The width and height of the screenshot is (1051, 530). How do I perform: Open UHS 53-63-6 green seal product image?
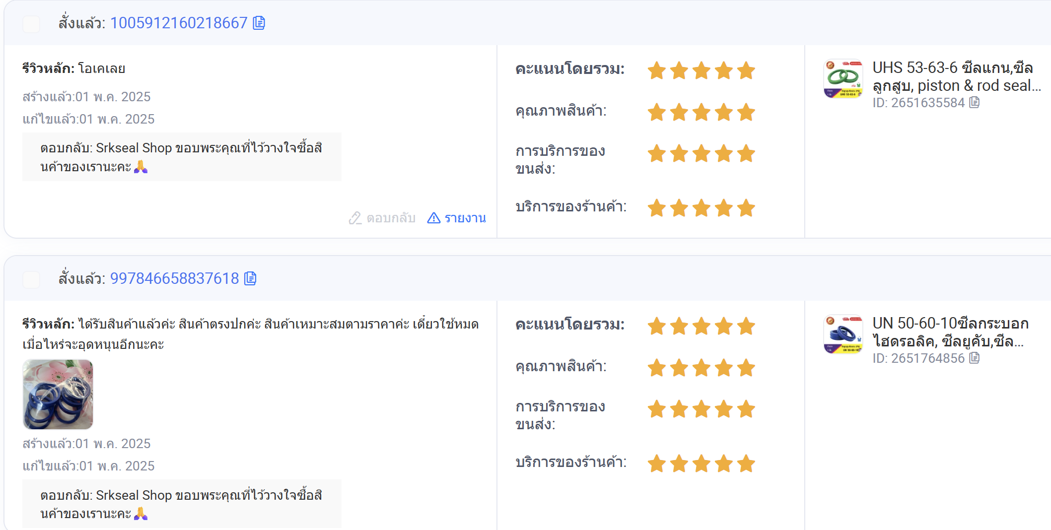843,79
